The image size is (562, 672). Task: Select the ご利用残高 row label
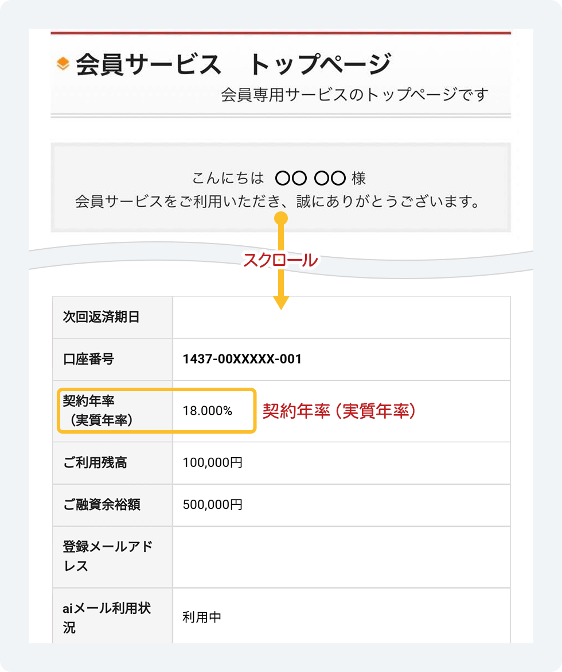[95, 462]
